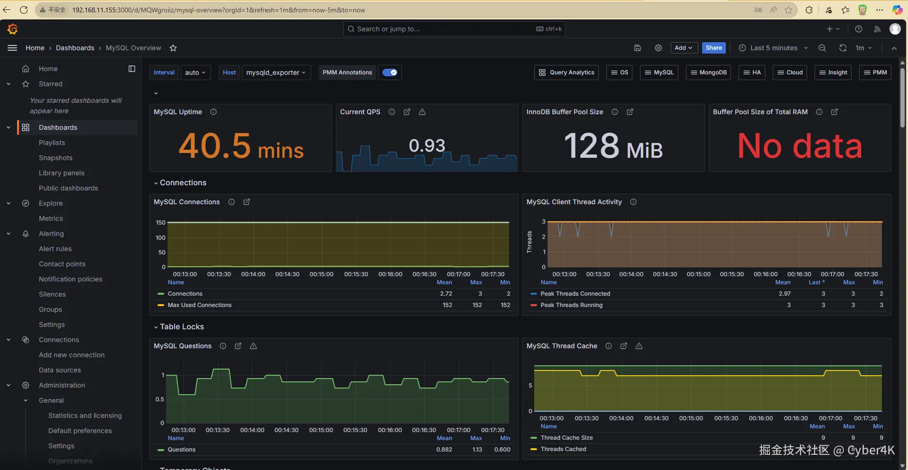
Task: Open the Query Analytics link
Action: tap(566, 72)
